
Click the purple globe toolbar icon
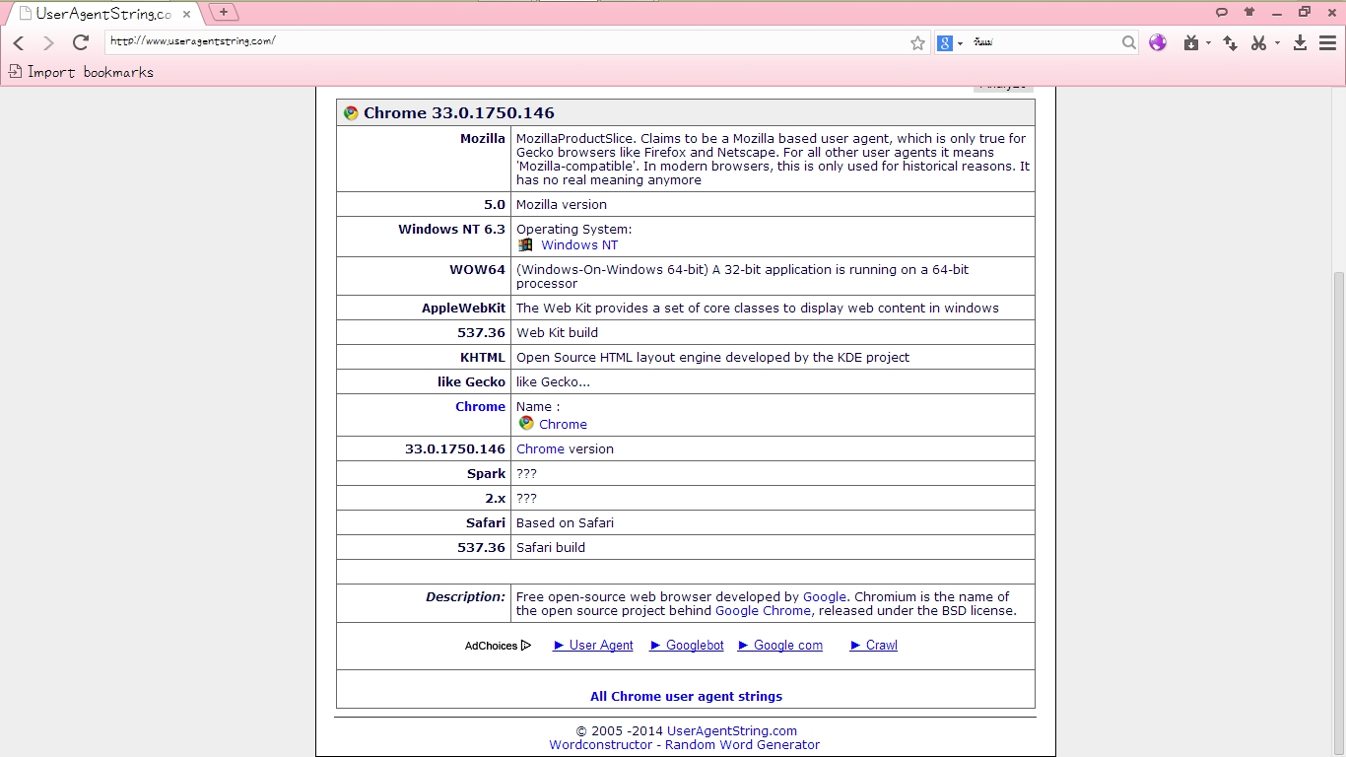point(1158,42)
